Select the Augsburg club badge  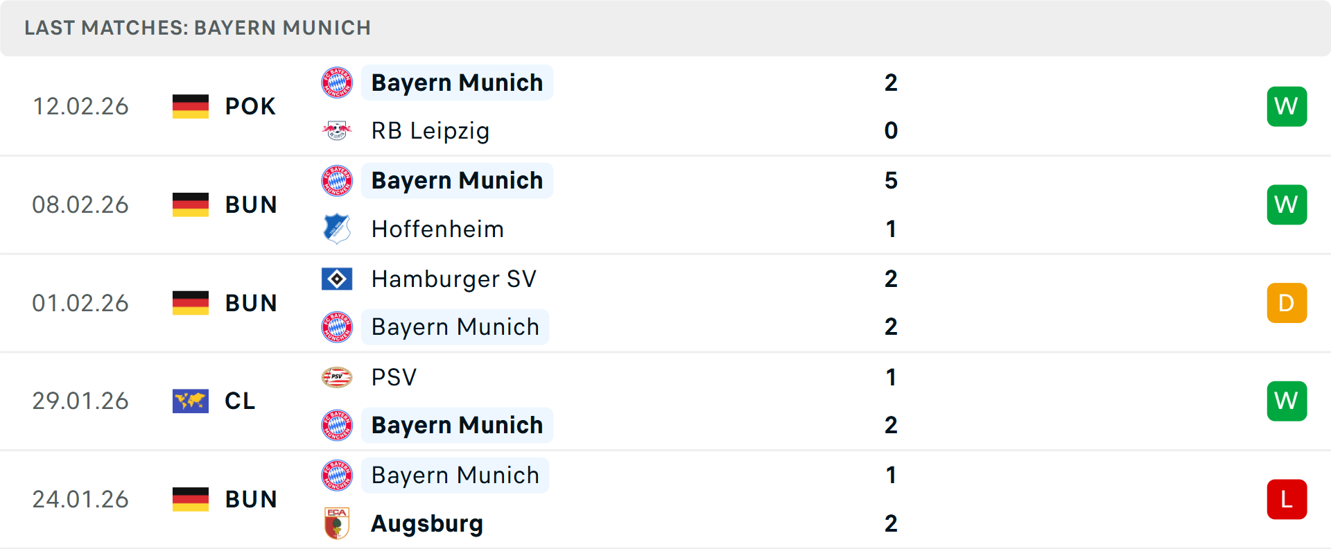(337, 524)
